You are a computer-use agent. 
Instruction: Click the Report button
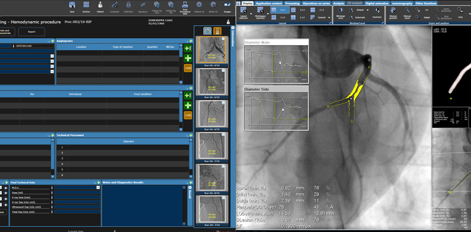tap(32, 32)
